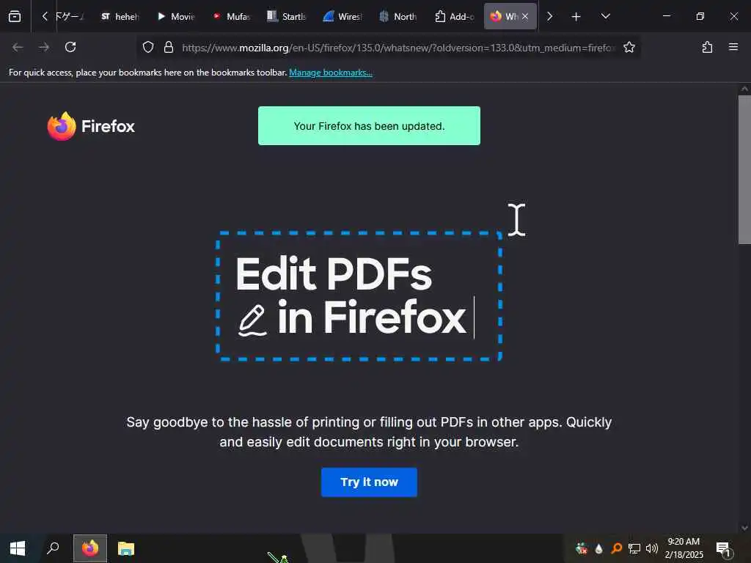This screenshot has width=751, height=563.
Task: Open File Explorer from the taskbar
Action: (126, 548)
